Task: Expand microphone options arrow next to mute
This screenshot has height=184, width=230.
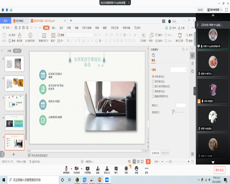Action: (x=71, y=169)
